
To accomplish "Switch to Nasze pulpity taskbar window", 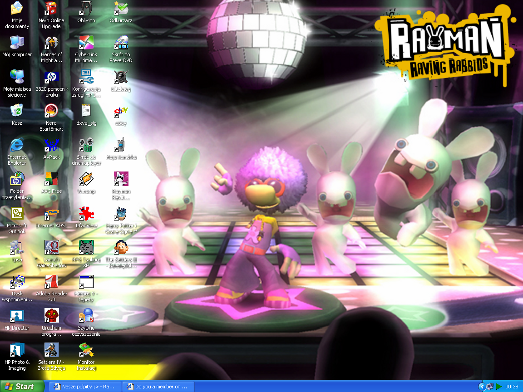I will (x=85, y=387).
